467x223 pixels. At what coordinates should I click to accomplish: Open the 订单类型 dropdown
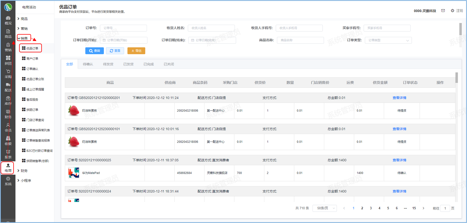coord(388,40)
